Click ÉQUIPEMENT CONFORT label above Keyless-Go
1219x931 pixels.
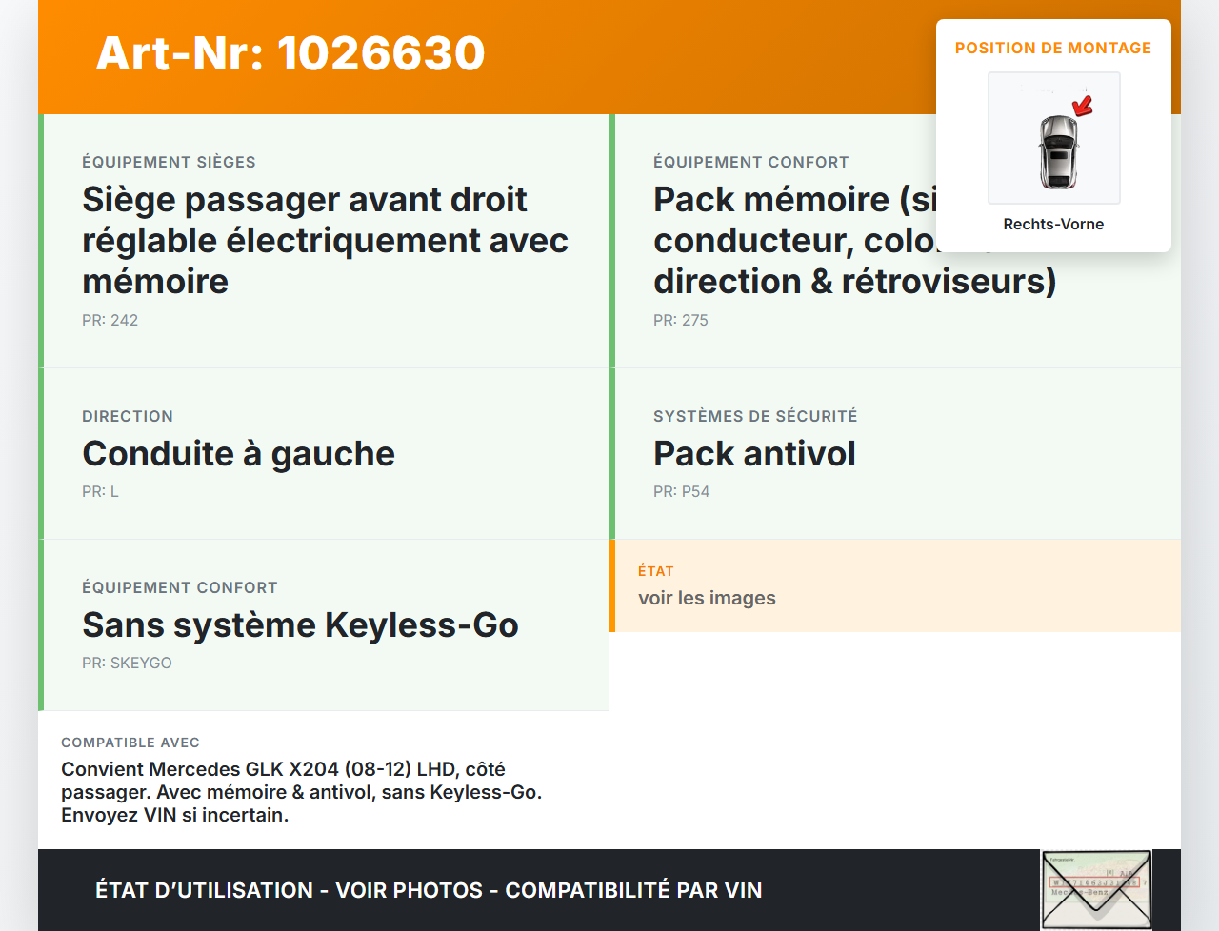179,587
